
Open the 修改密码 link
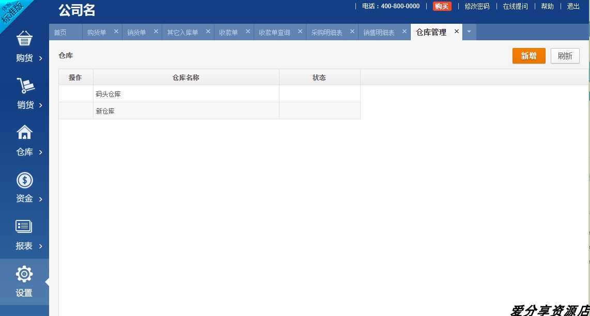point(477,6)
